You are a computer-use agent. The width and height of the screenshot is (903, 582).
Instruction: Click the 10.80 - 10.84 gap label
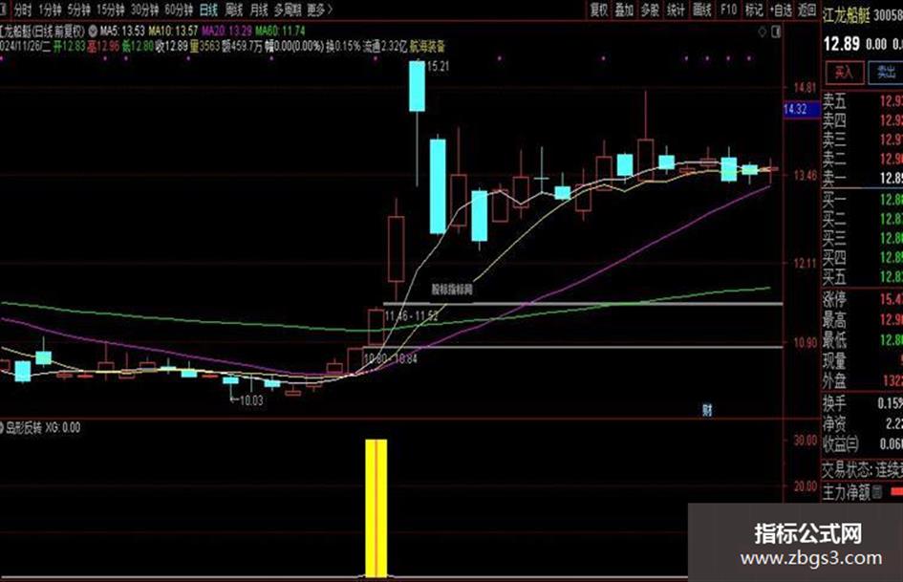tap(391, 358)
